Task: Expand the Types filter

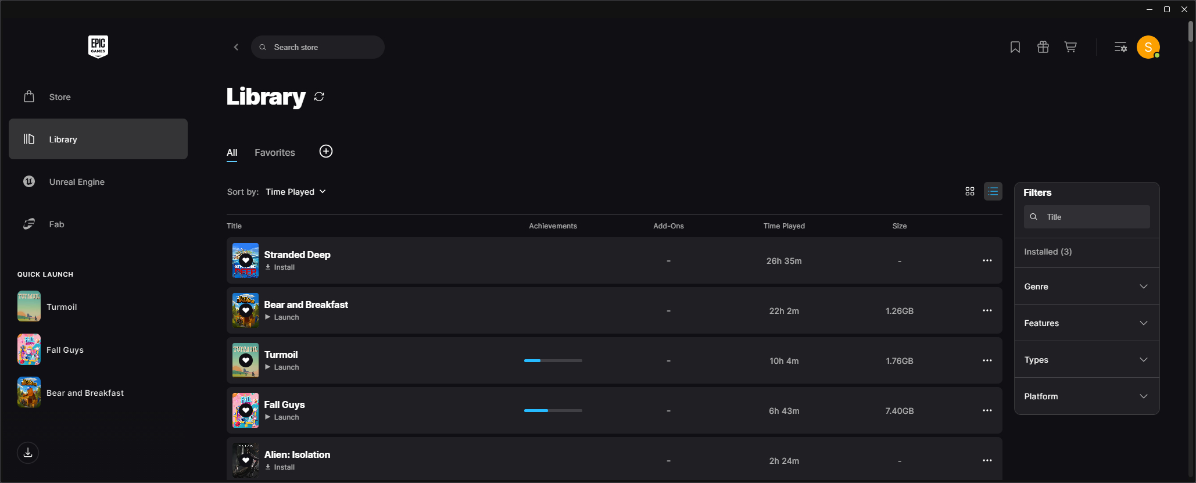Action: 1087,360
